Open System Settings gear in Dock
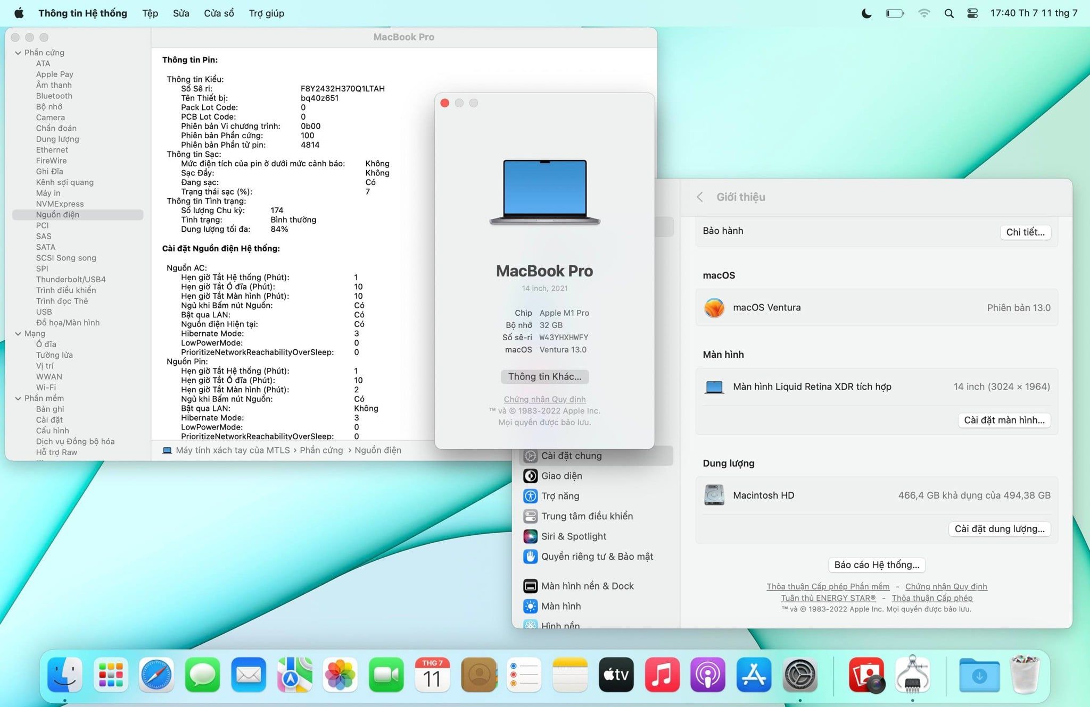1090x707 pixels. [800, 675]
